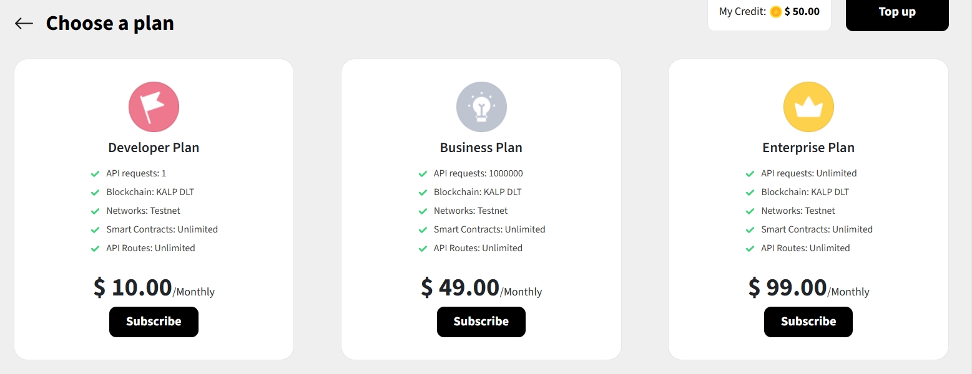The height and width of the screenshot is (374, 972).
Task: Subscribe to the Enterprise Plan
Action: pyautogui.click(x=808, y=322)
